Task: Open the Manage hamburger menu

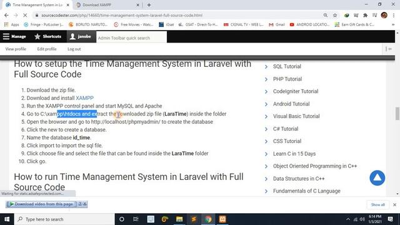Action: 14,36
